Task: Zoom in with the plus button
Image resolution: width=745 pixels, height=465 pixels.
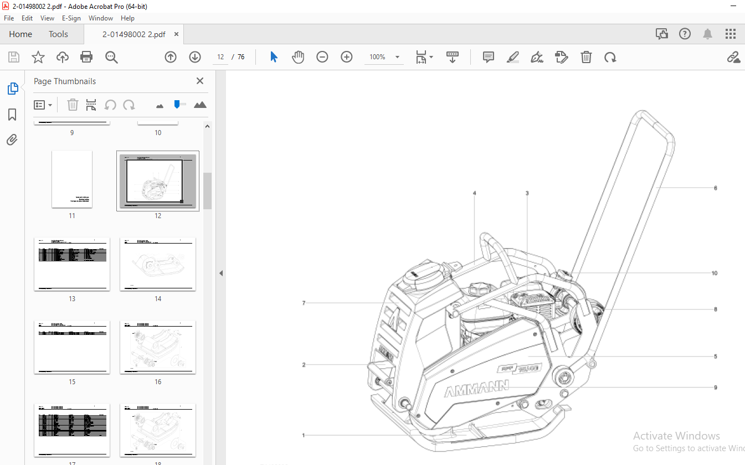Action: click(347, 57)
